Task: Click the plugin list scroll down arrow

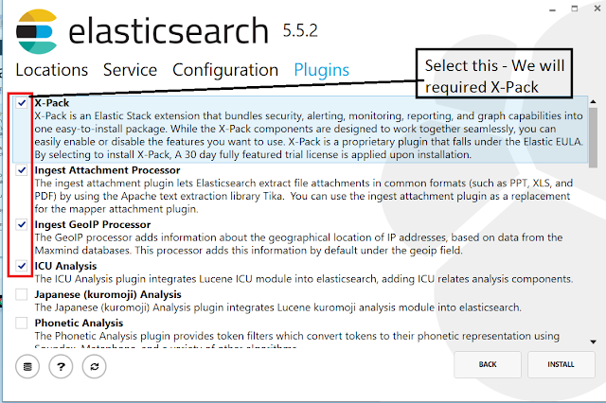Action: (x=593, y=342)
